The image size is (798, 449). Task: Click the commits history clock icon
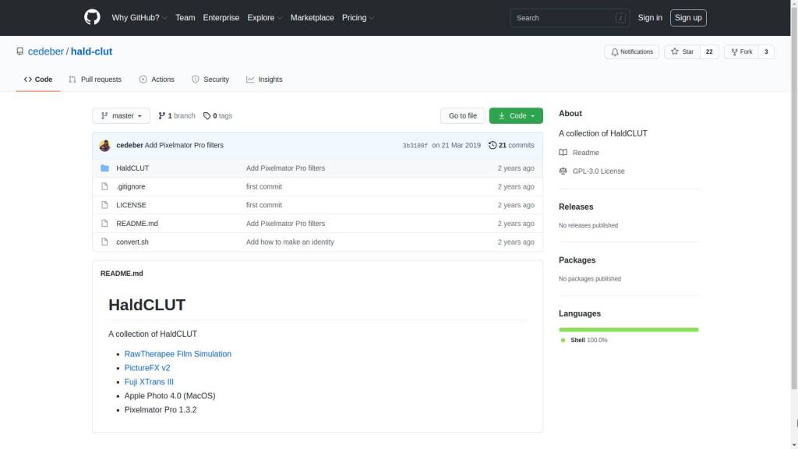[x=493, y=145]
